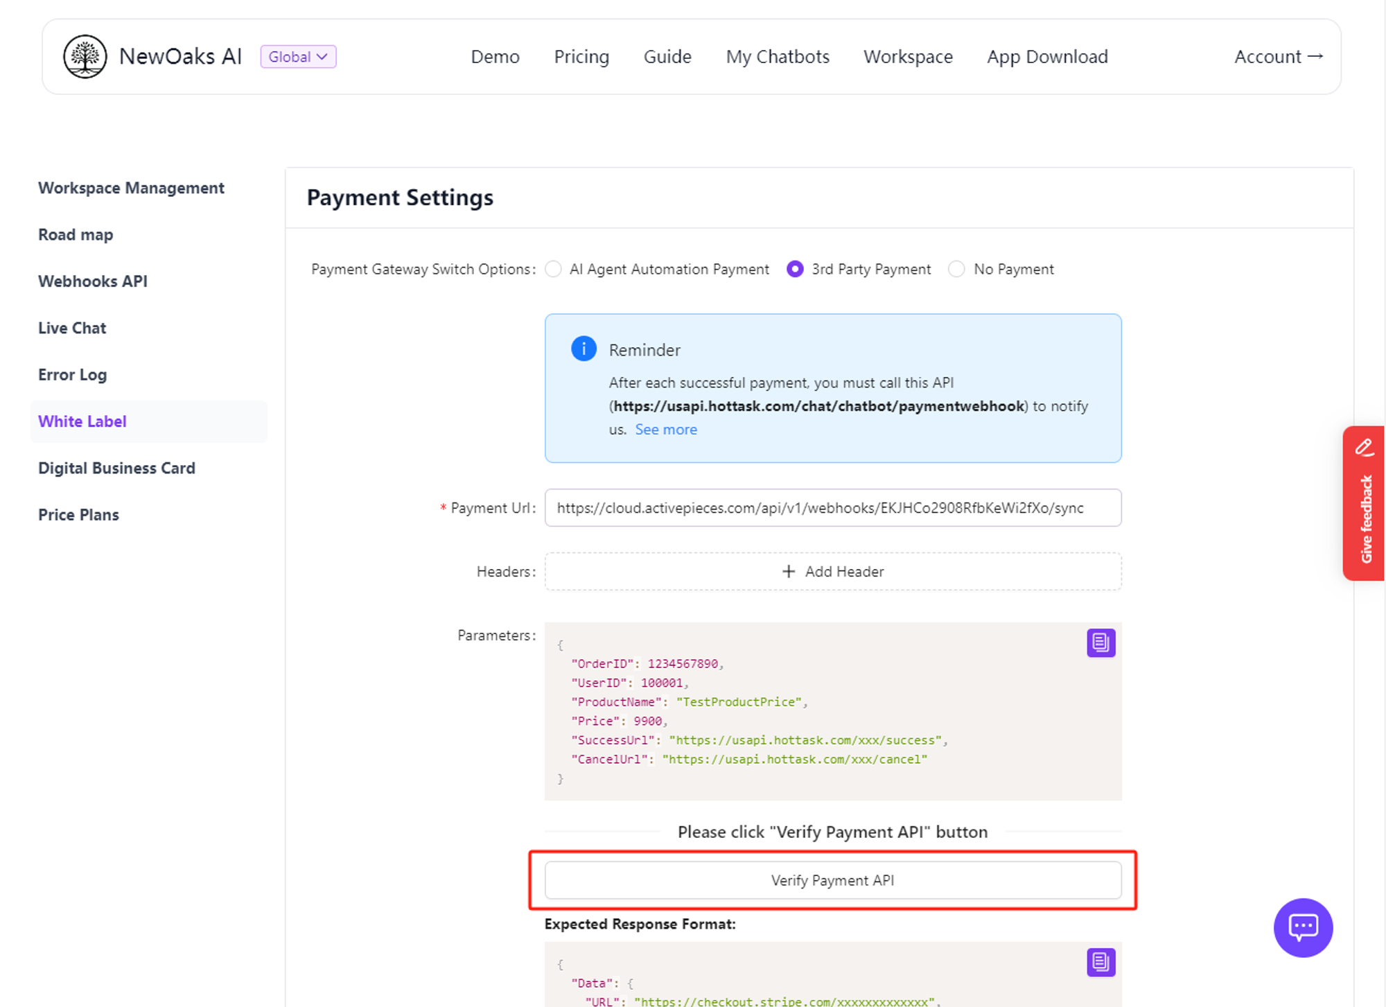
Task: Click into the Payment Url field
Action: [x=832, y=508]
